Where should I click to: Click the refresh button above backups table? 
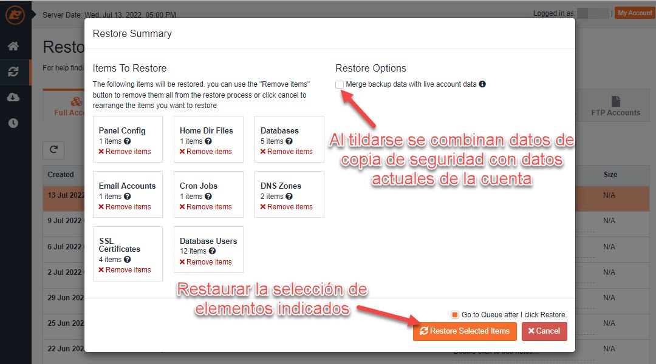(53, 150)
